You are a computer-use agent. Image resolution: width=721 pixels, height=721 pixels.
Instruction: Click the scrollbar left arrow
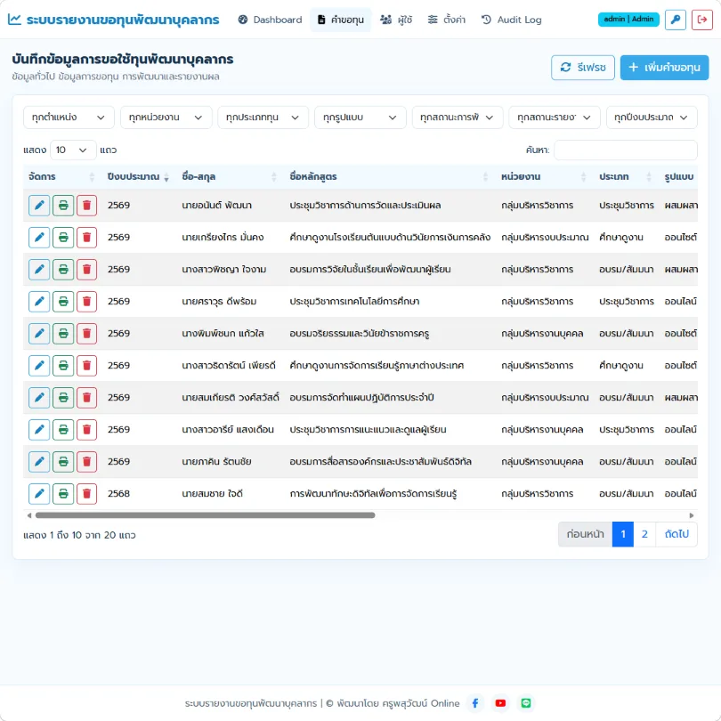click(29, 515)
